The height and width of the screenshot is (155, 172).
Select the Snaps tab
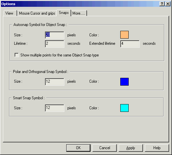[x=64, y=13]
